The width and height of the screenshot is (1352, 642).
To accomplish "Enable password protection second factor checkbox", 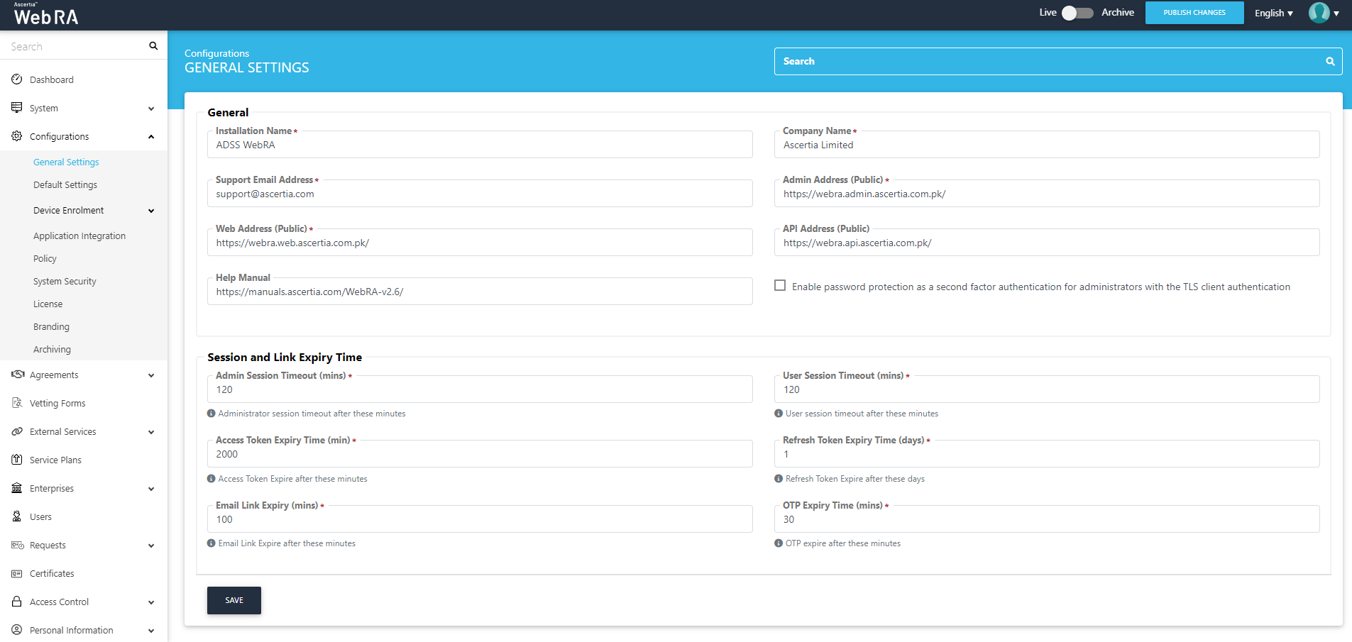I will 780,285.
